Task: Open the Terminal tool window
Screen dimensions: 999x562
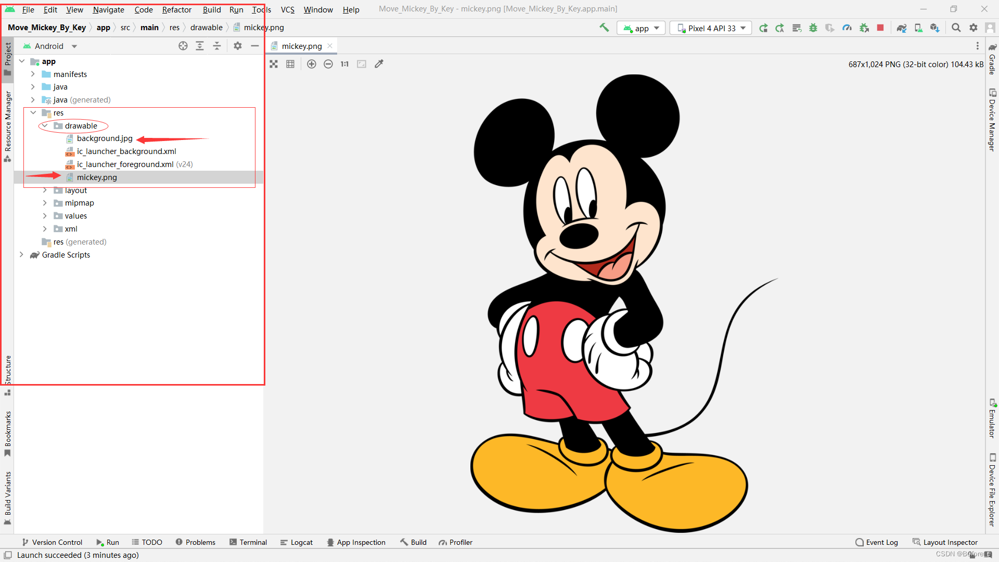Action: (x=248, y=542)
